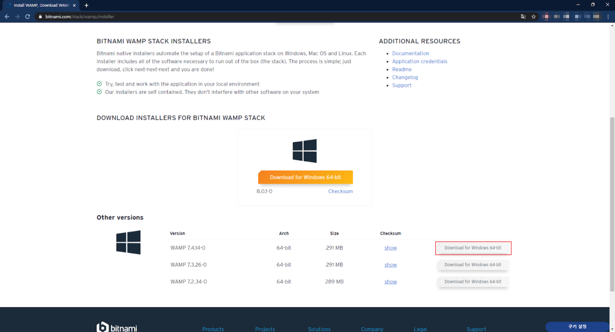Open the Documentation link
Screen dimensions: 615x332
[x=411, y=53]
